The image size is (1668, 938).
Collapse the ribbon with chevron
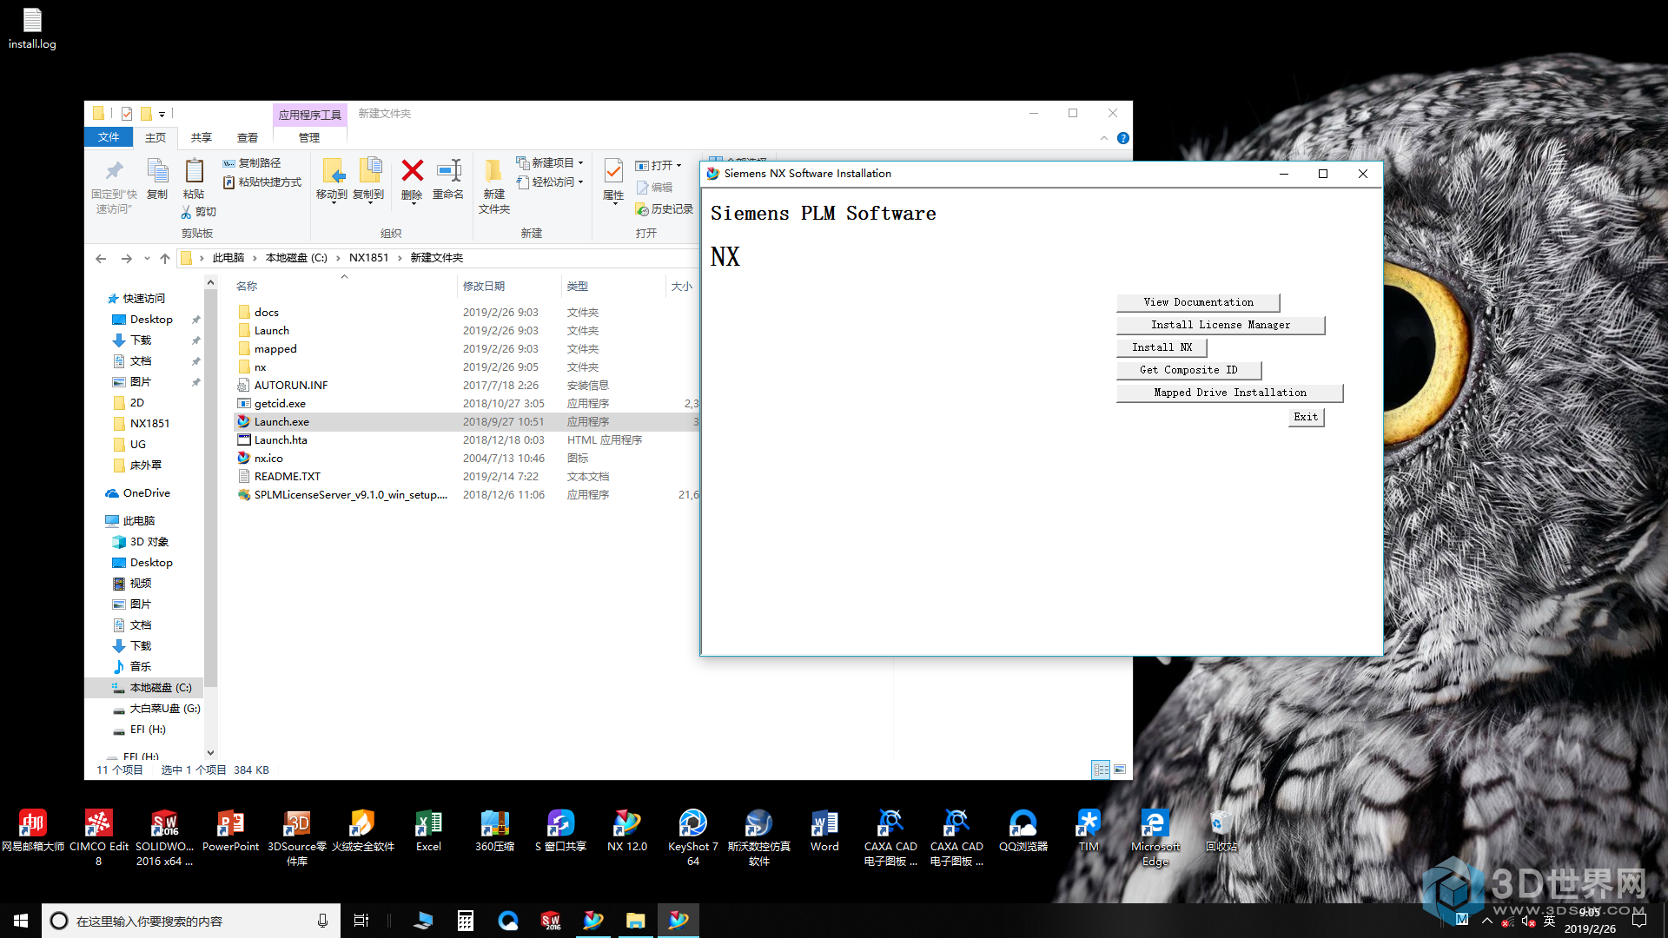(1103, 138)
